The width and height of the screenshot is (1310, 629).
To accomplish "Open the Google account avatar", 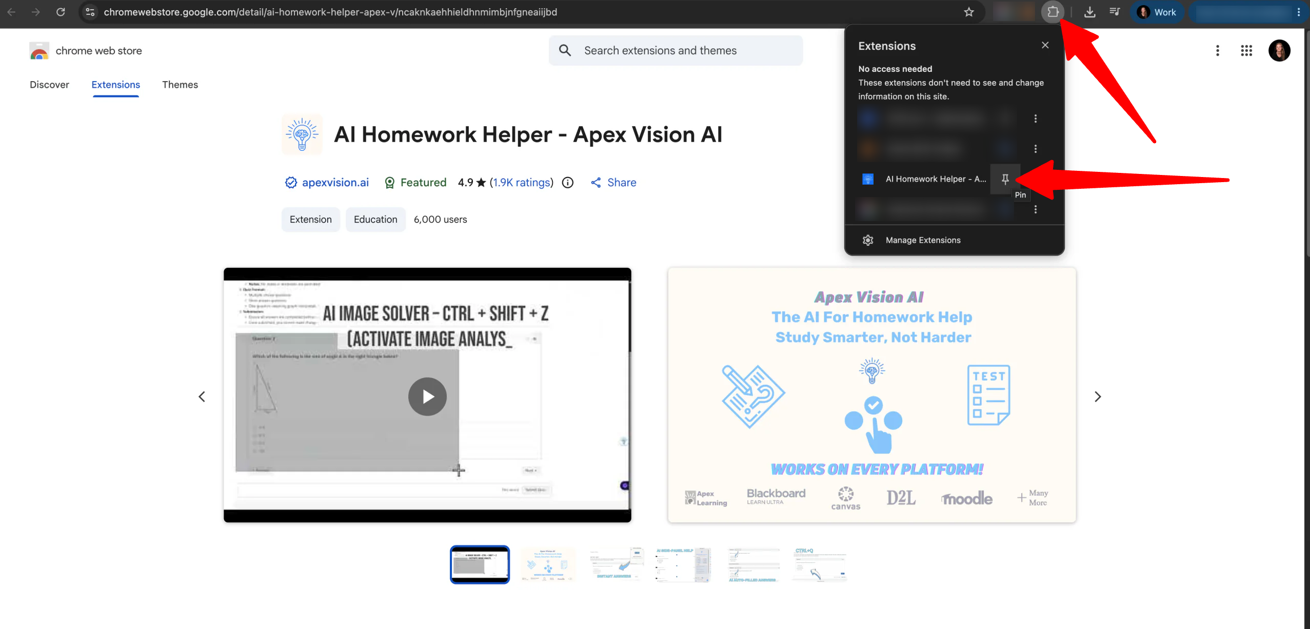I will [x=1279, y=50].
